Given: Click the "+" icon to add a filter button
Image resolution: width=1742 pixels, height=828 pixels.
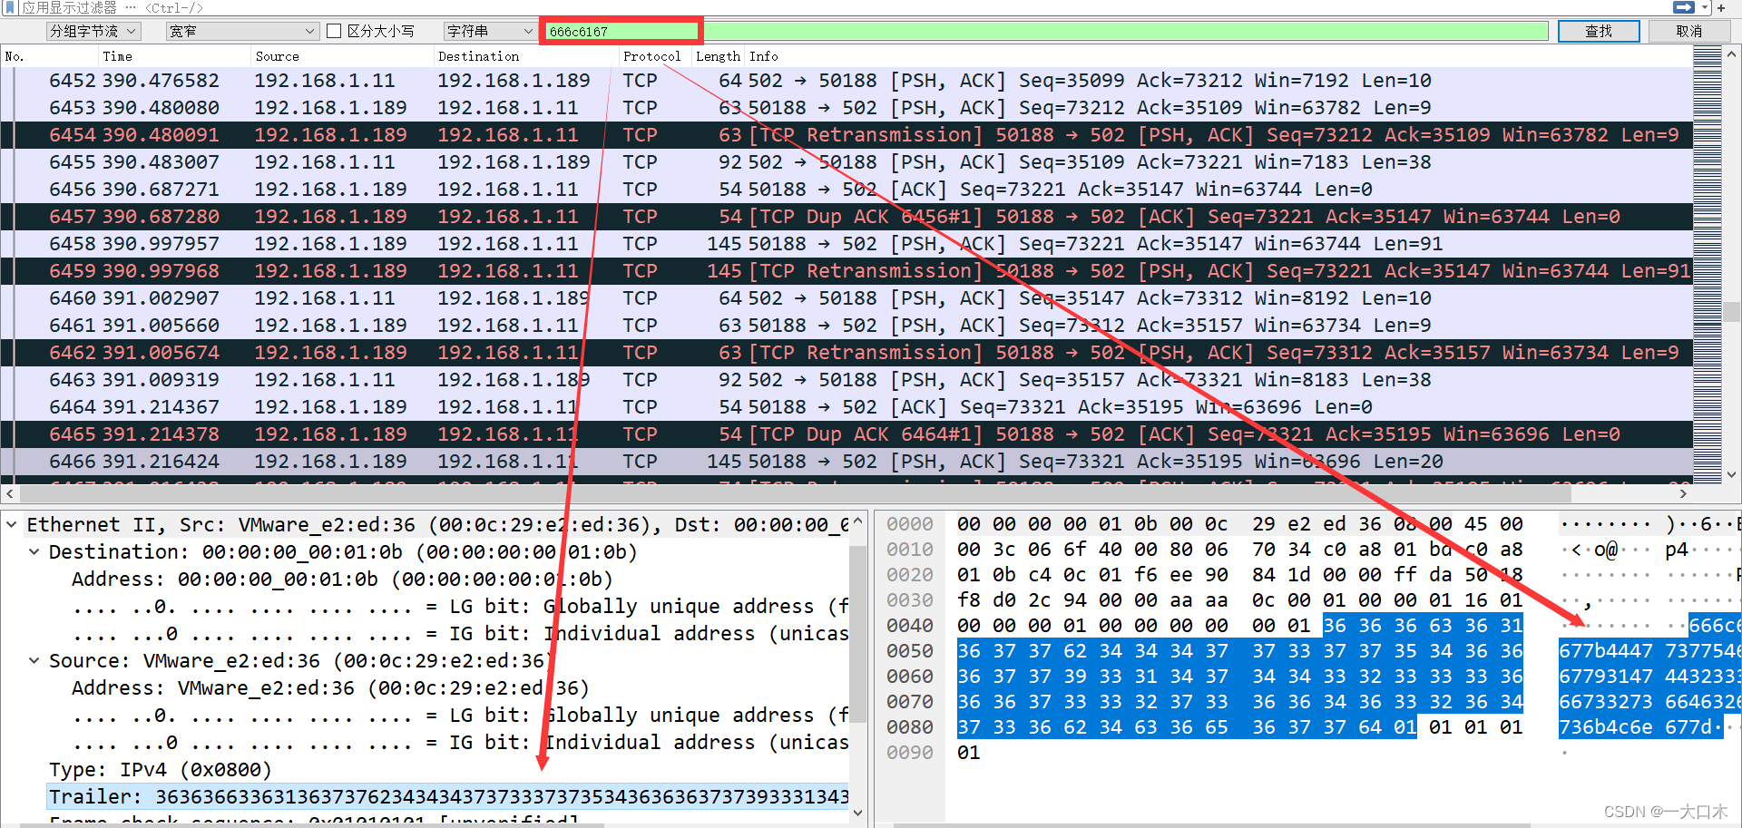Looking at the screenshot, I should click(x=1721, y=7).
